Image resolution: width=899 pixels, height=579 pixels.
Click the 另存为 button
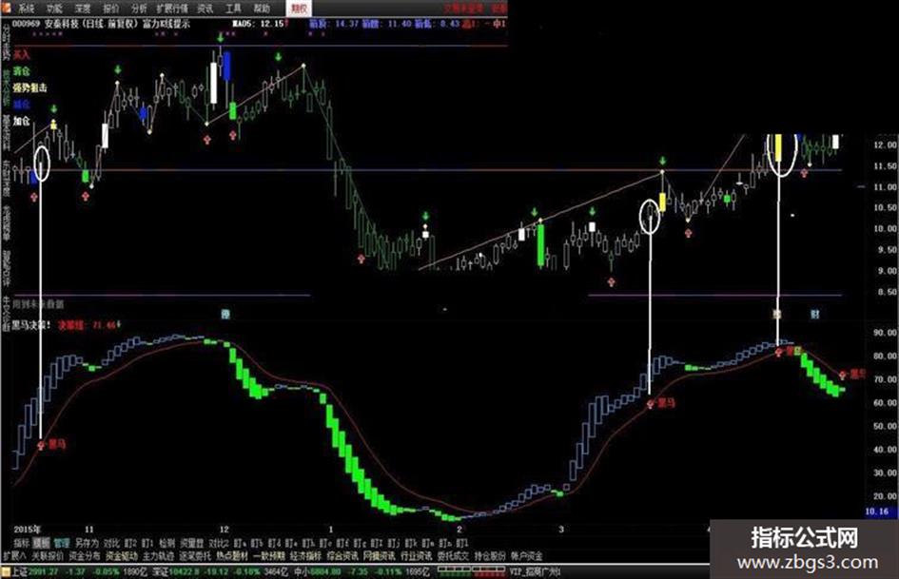[87, 543]
